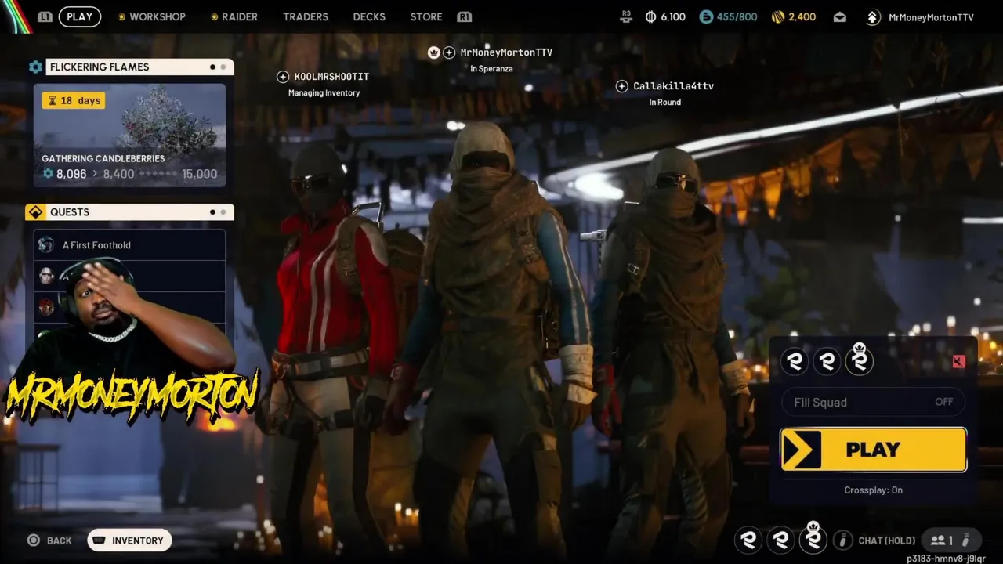Open the RAIDER tab
The image size is (1003, 564).
click(x=234, y=16)
